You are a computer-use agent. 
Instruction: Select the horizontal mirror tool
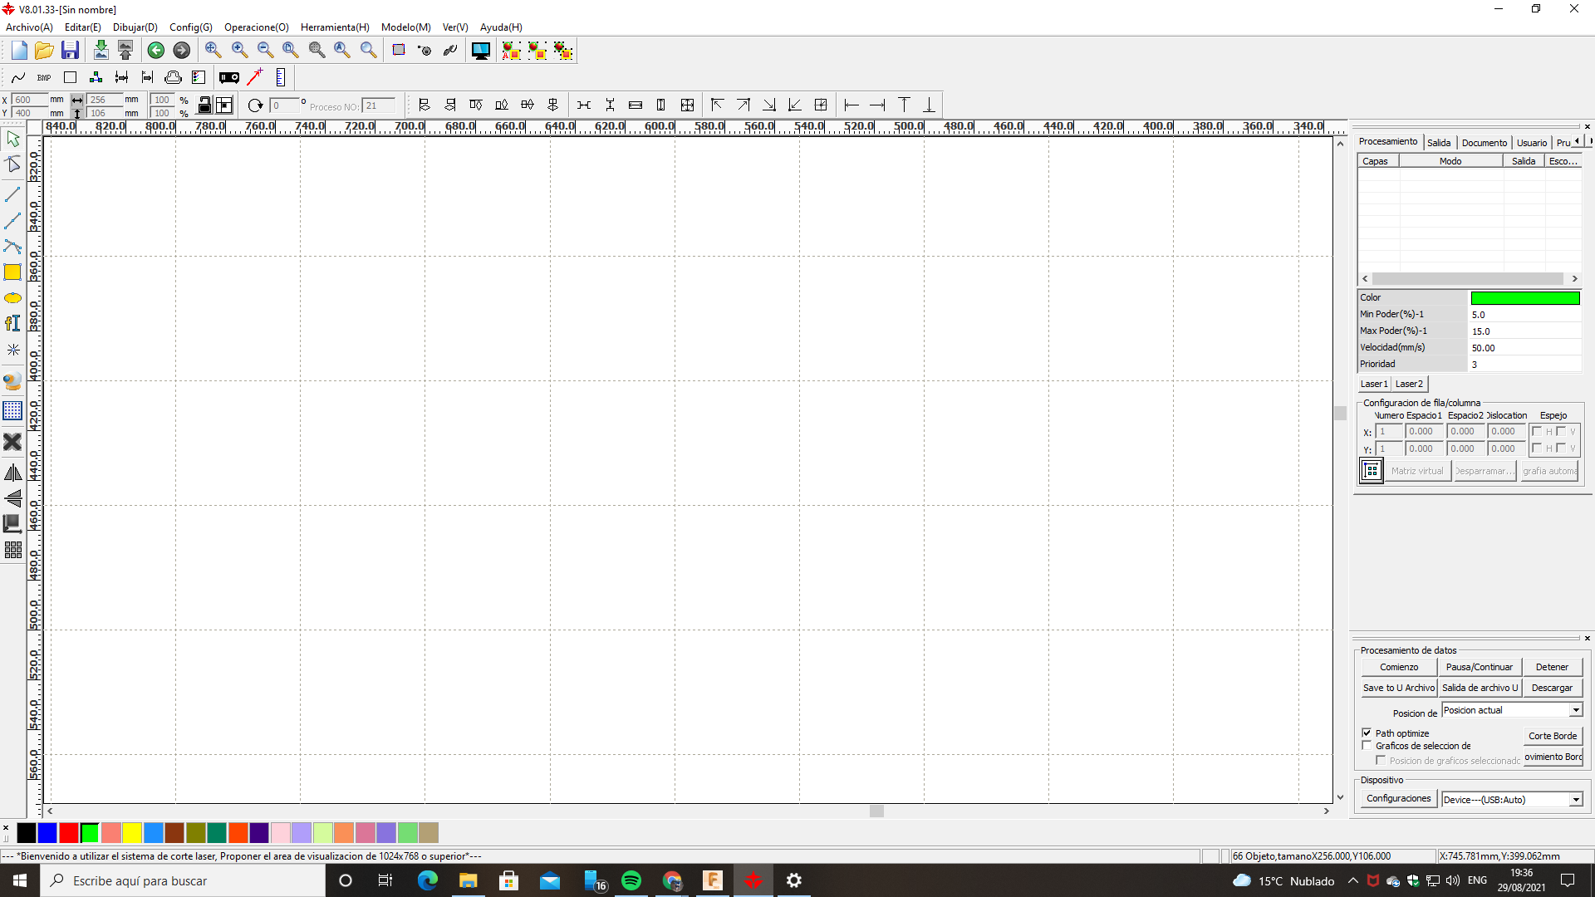click(12, 472)
